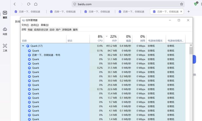Image resolution: width=202 pixels, height=121 pixels.
Task: Open the 网盘 cloud sidebar icon
Action: coord(5,31)
